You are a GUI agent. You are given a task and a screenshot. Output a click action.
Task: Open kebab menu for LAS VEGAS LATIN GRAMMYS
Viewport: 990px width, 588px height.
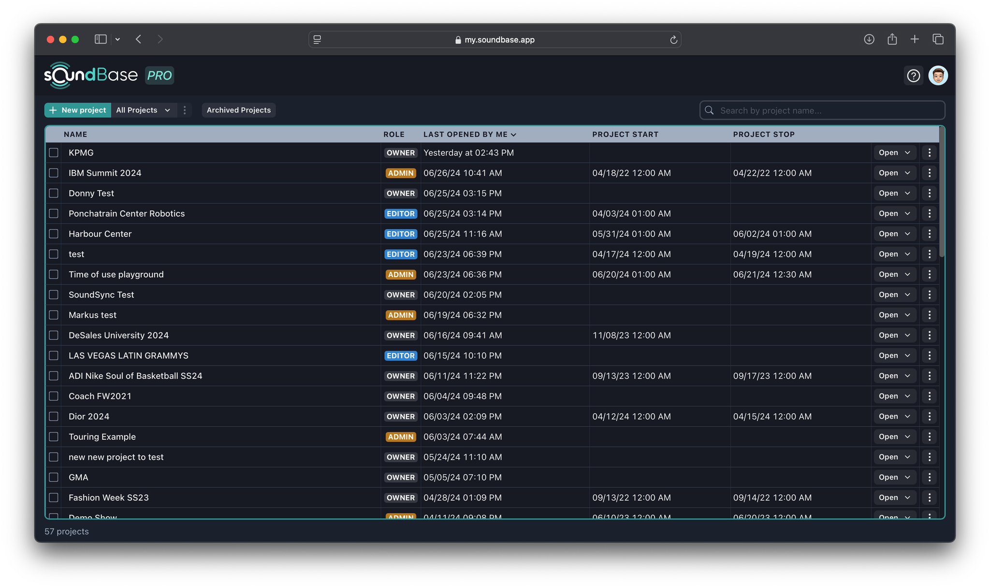pyautogui.click(x=929, y=355)
